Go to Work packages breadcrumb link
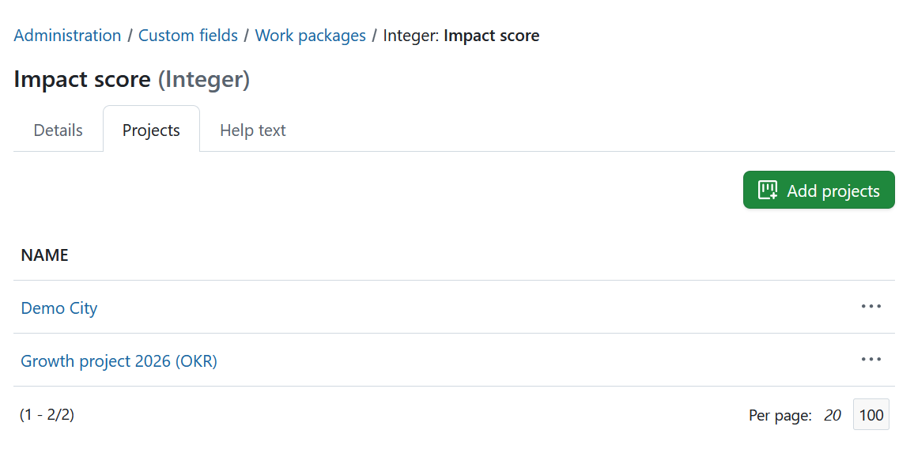Screen dimensions: 914x468 tap(310, 35)
